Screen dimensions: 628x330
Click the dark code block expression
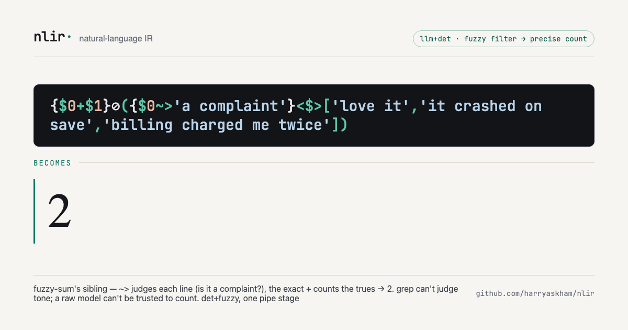click(x=314, y=115)
